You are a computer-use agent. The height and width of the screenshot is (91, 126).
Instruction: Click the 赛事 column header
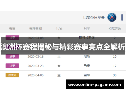(12, 29)
